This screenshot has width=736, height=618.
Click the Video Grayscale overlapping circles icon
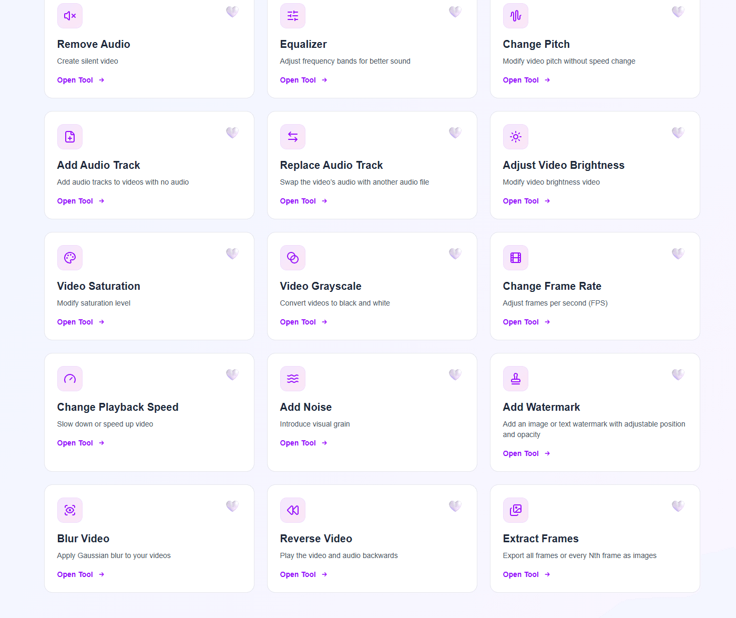point(293,258)
